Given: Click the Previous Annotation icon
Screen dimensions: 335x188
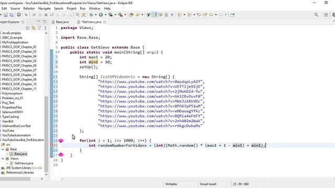Looking at the screenshot, I should click(189, 15).
